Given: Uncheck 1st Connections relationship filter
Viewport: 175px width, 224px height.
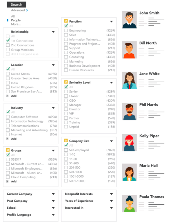Looking at the screenshot, I should [8, 41].
